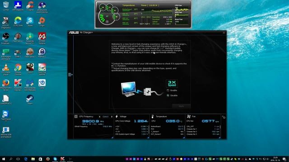
Task: Select the Enable radio button
Action: [168, 90]
